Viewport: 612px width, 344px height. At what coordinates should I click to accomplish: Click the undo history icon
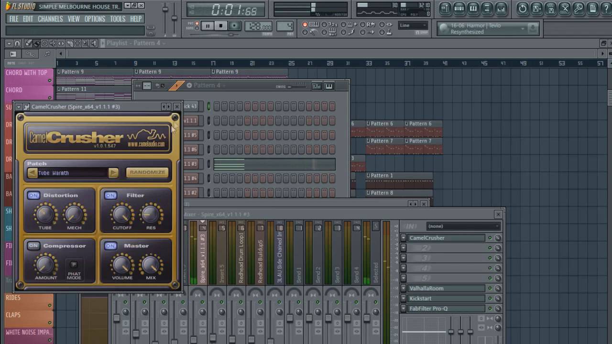[523, 9]
